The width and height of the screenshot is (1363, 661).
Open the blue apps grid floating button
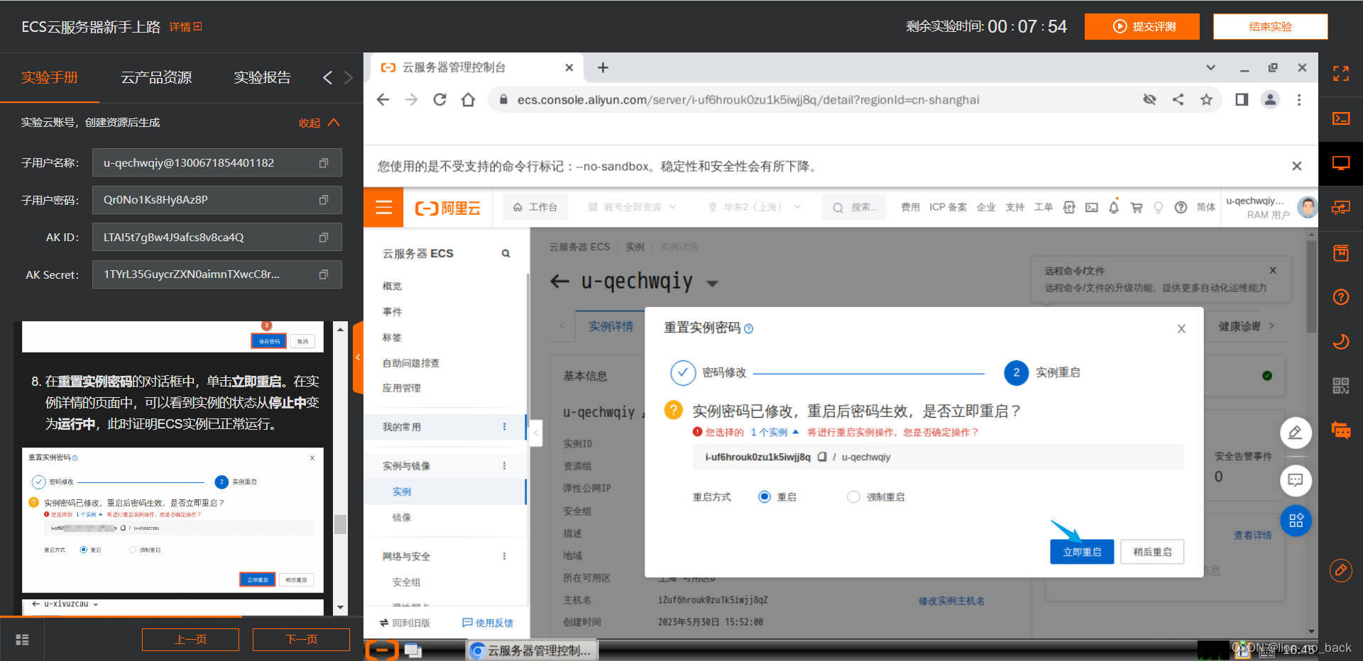[x=1296, y=521]
